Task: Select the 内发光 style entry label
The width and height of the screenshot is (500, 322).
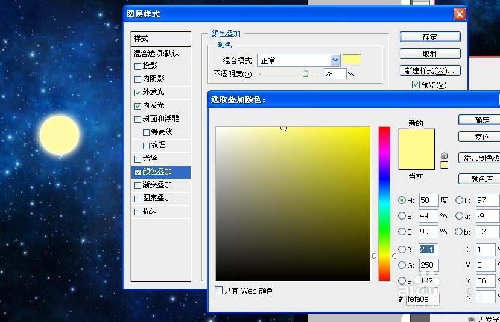Action: click(x=153, y=105)
